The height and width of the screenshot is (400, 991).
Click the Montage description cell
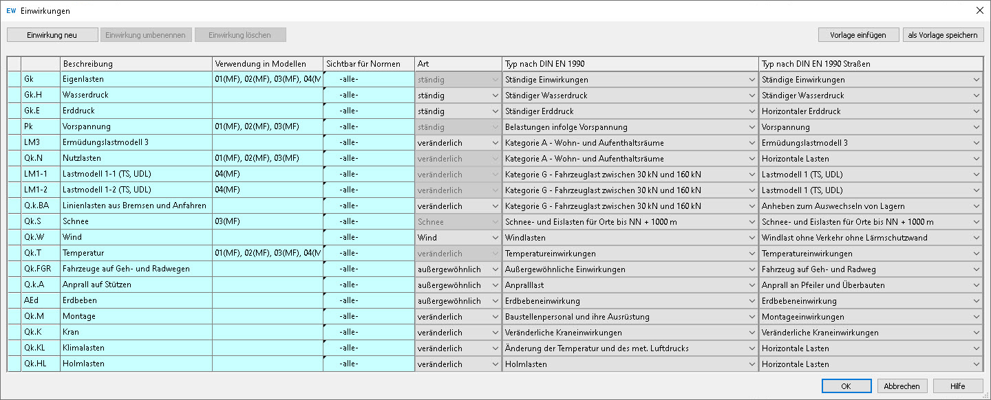[x=136, y=317]
